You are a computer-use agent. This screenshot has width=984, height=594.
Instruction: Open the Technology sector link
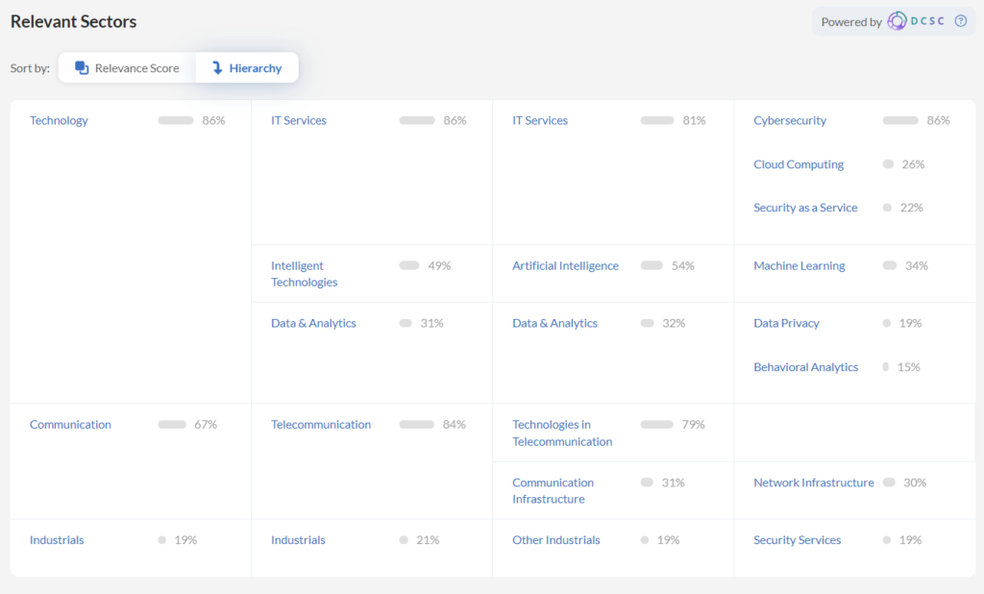[59, 121]
